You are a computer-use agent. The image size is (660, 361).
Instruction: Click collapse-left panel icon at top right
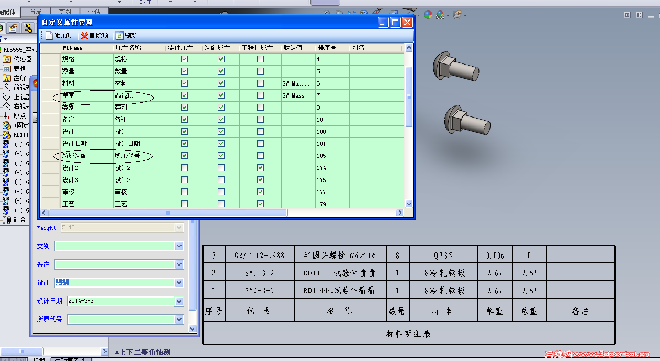627,15
